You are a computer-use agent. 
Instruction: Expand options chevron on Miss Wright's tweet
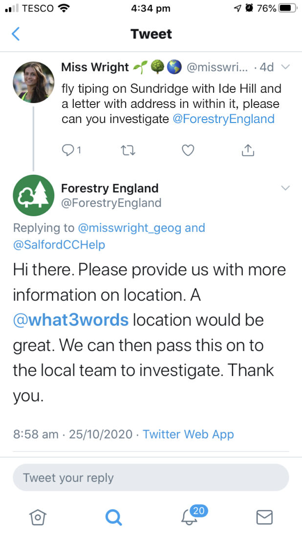[285, 67]
